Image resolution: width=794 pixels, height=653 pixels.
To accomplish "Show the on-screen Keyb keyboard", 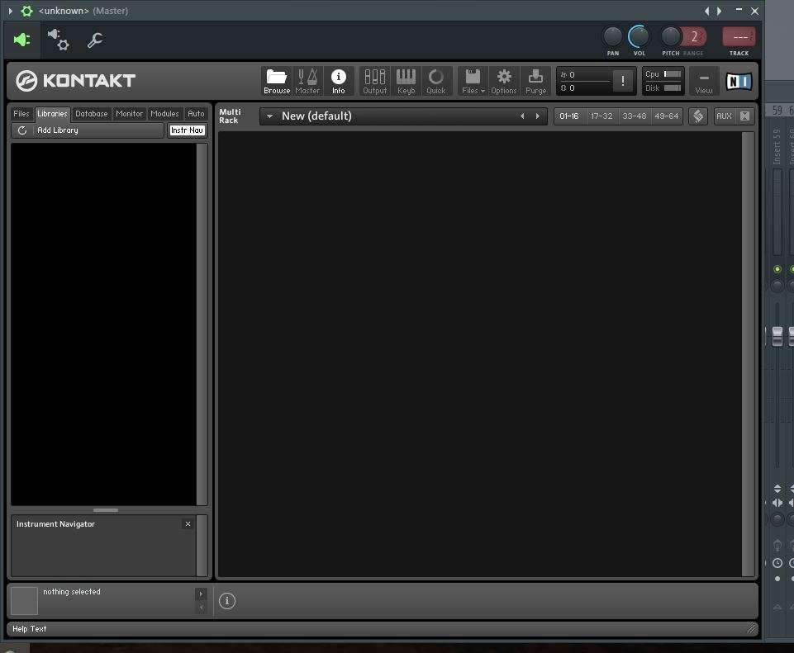I will (x=406, y=80).
